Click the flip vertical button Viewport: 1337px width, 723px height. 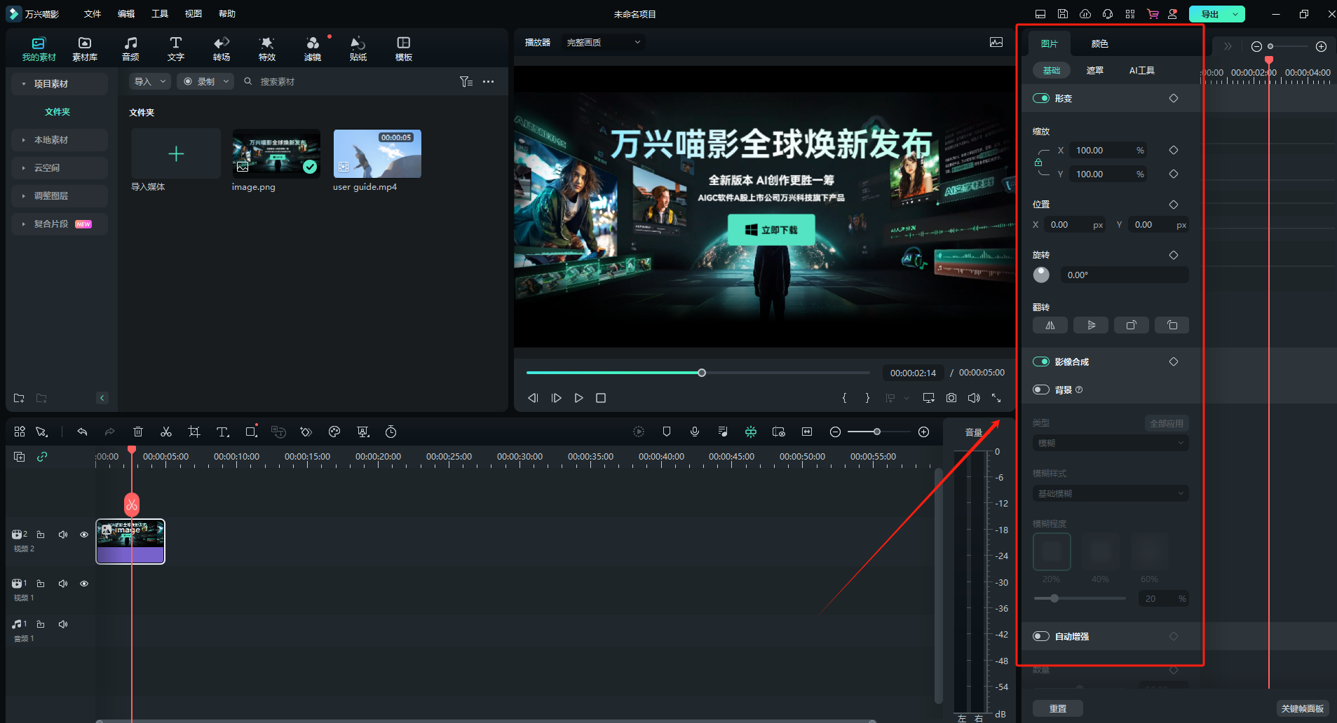pos(1091,325)
